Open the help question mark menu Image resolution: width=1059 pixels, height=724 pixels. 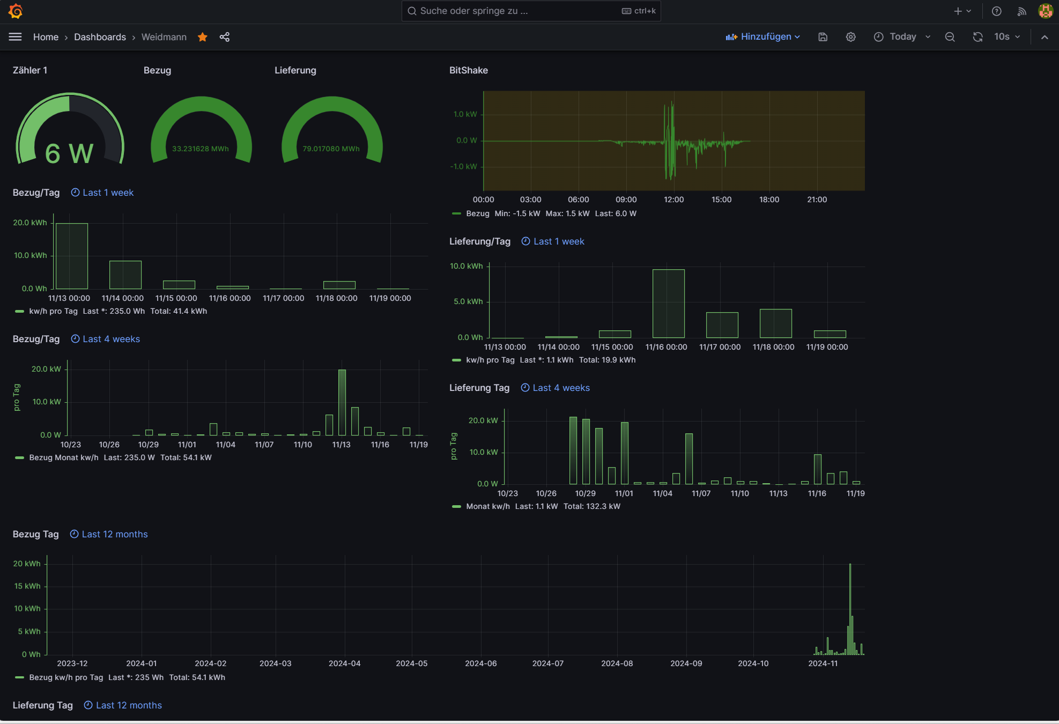(997, 11)
